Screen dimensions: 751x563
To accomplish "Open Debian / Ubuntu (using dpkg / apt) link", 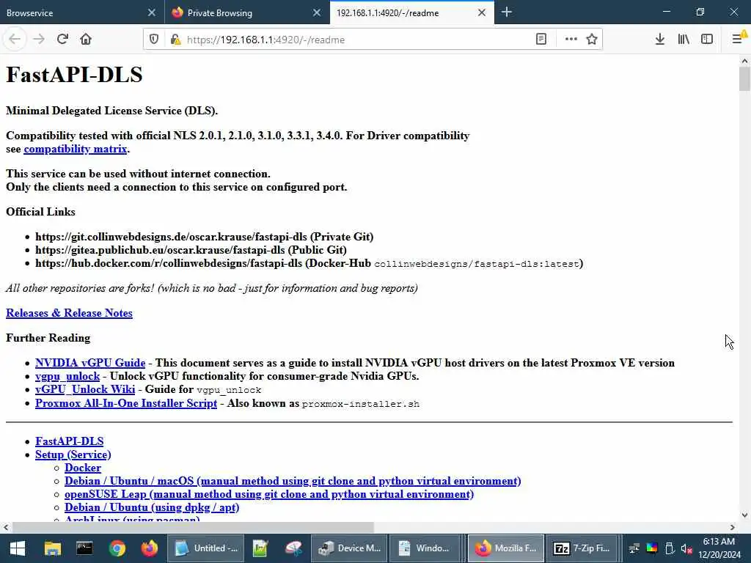I will tap(152, 507).
